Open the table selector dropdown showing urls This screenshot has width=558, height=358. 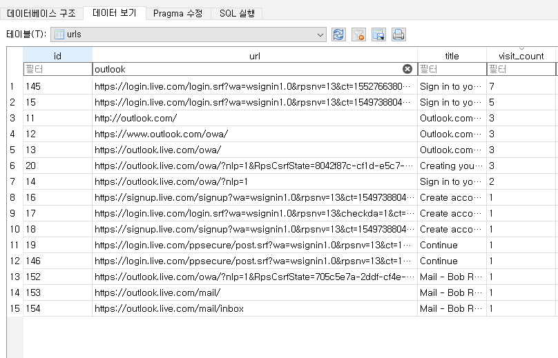point(189,34)
